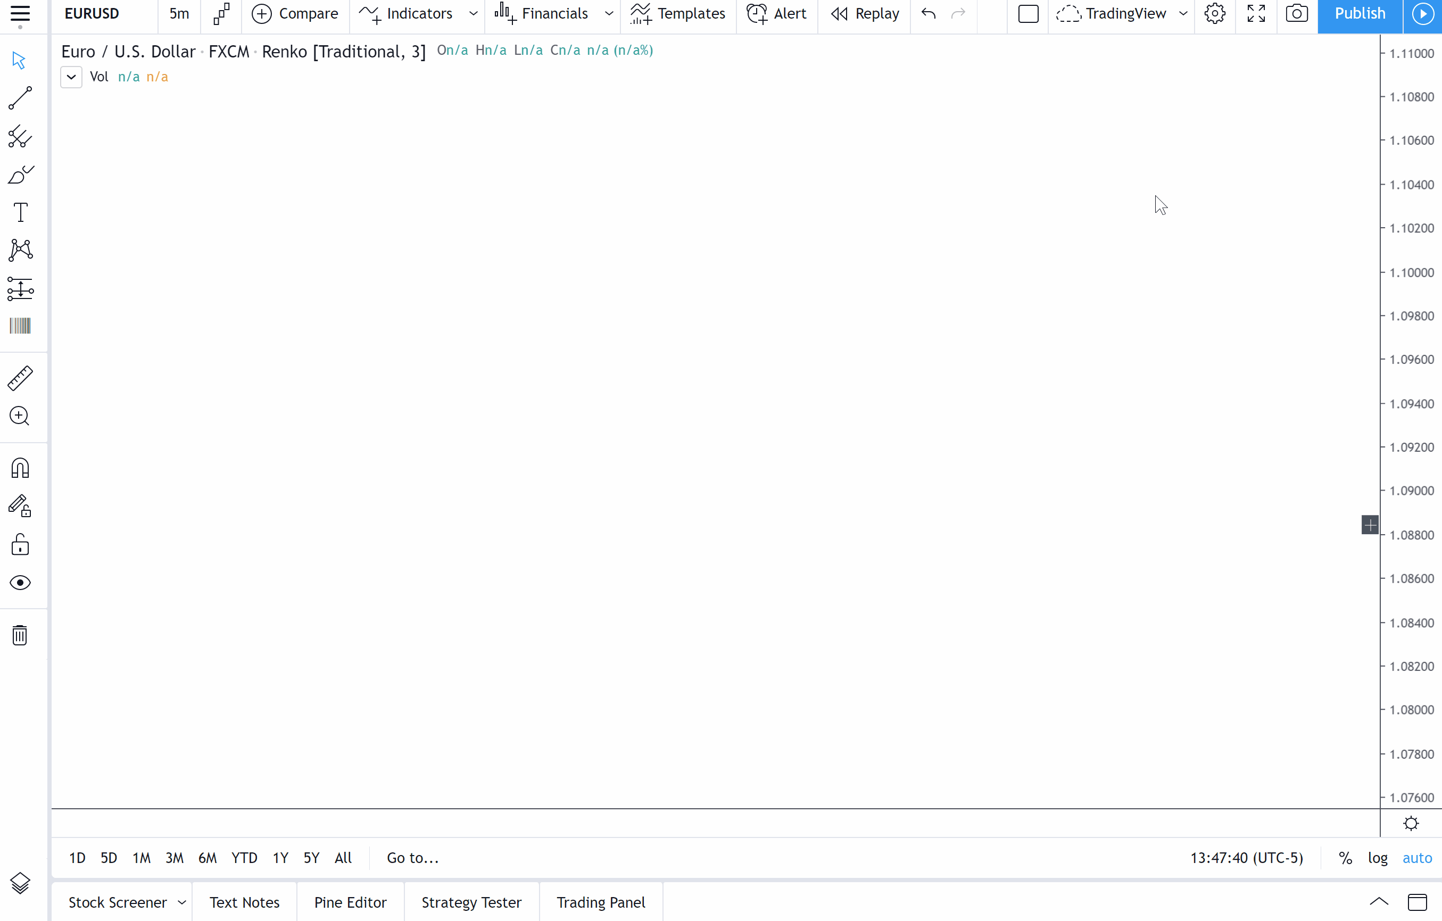Image resolution: width=1442 pixels, height=921 pixels.
Task: Hide all drawings with eye icon
Action: [x=20, y=583]
